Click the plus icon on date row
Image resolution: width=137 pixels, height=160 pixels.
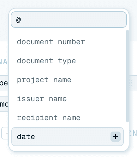(x=116, y=137)
